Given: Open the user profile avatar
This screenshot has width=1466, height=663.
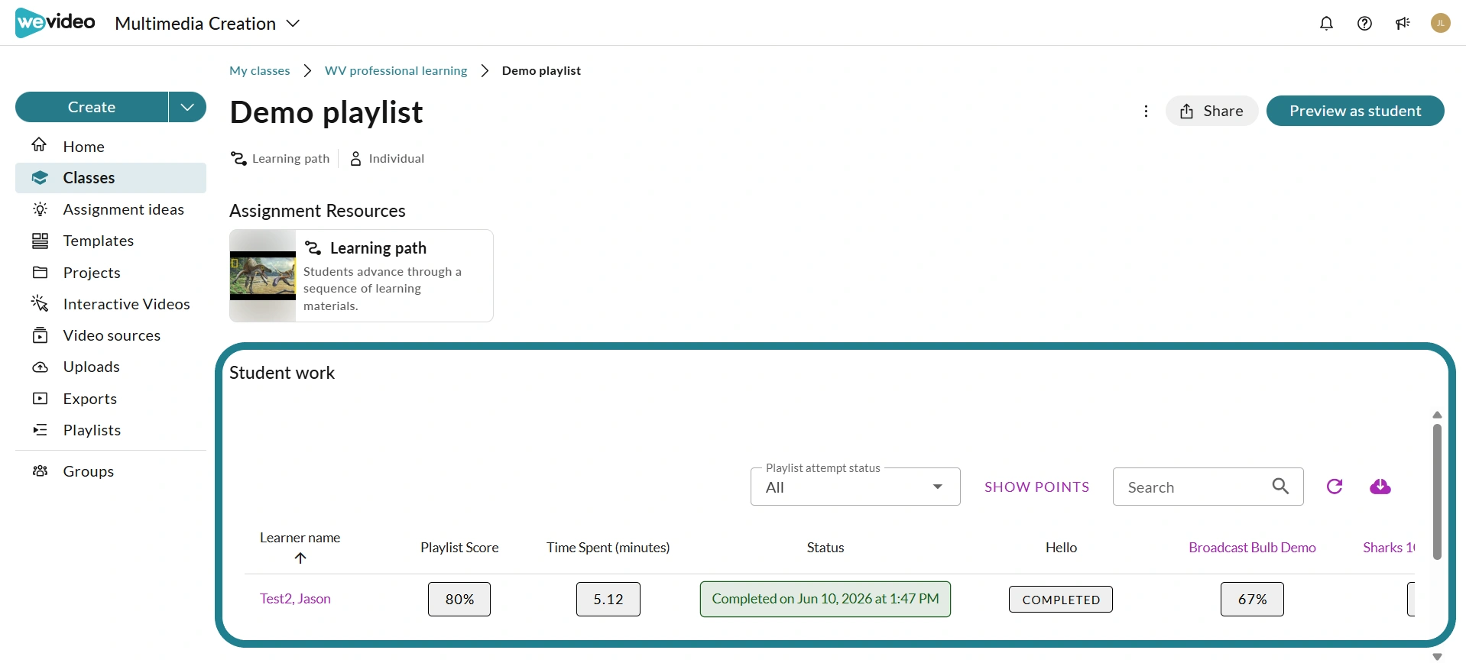Looking at the screenshot, I should pyautogui.click(x=1441, y=23).
